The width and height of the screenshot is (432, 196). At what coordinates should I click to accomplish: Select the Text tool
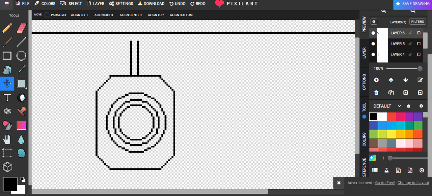[x=7, y=98]
